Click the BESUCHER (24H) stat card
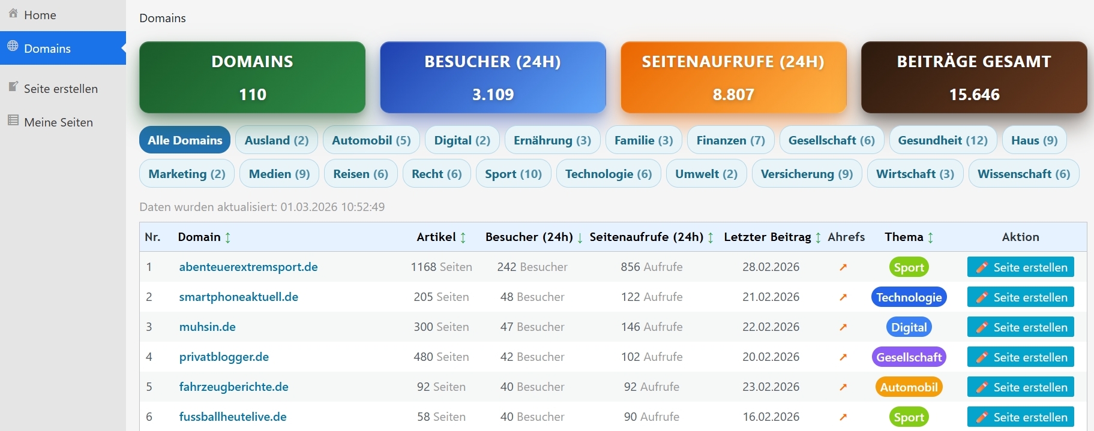The image size is (1094, 431). (493, 77)
